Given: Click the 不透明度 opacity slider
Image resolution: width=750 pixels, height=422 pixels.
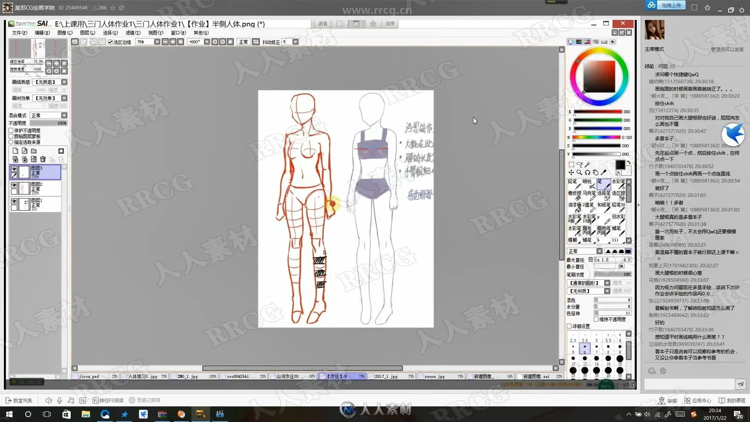Looking at the screenshot, I should click(x=48, y=123).
